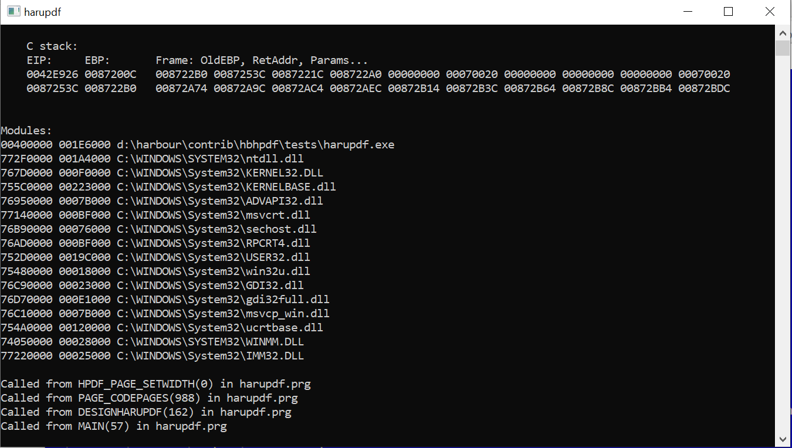The image size is (792, 448).
Task: Click the harupdf title bar text
Action: pyautogui.click(x=42, y=12)
